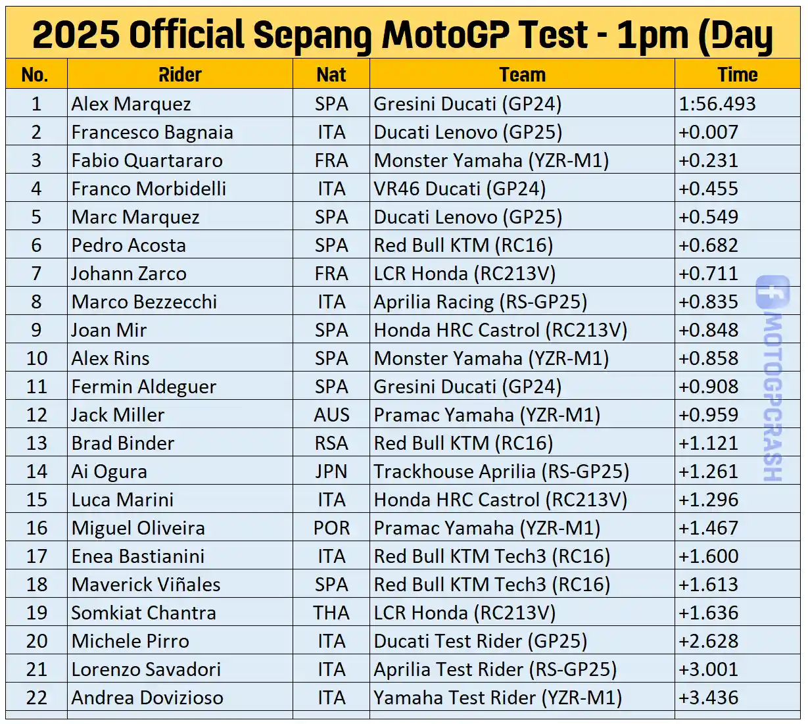Click the Francesco Bagnaia rider name
The image size is (808, 724).
153,132
